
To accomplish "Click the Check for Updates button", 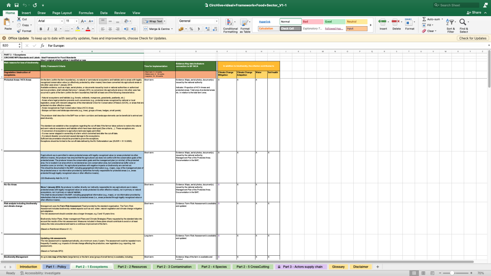I will (x=473, y=38).
